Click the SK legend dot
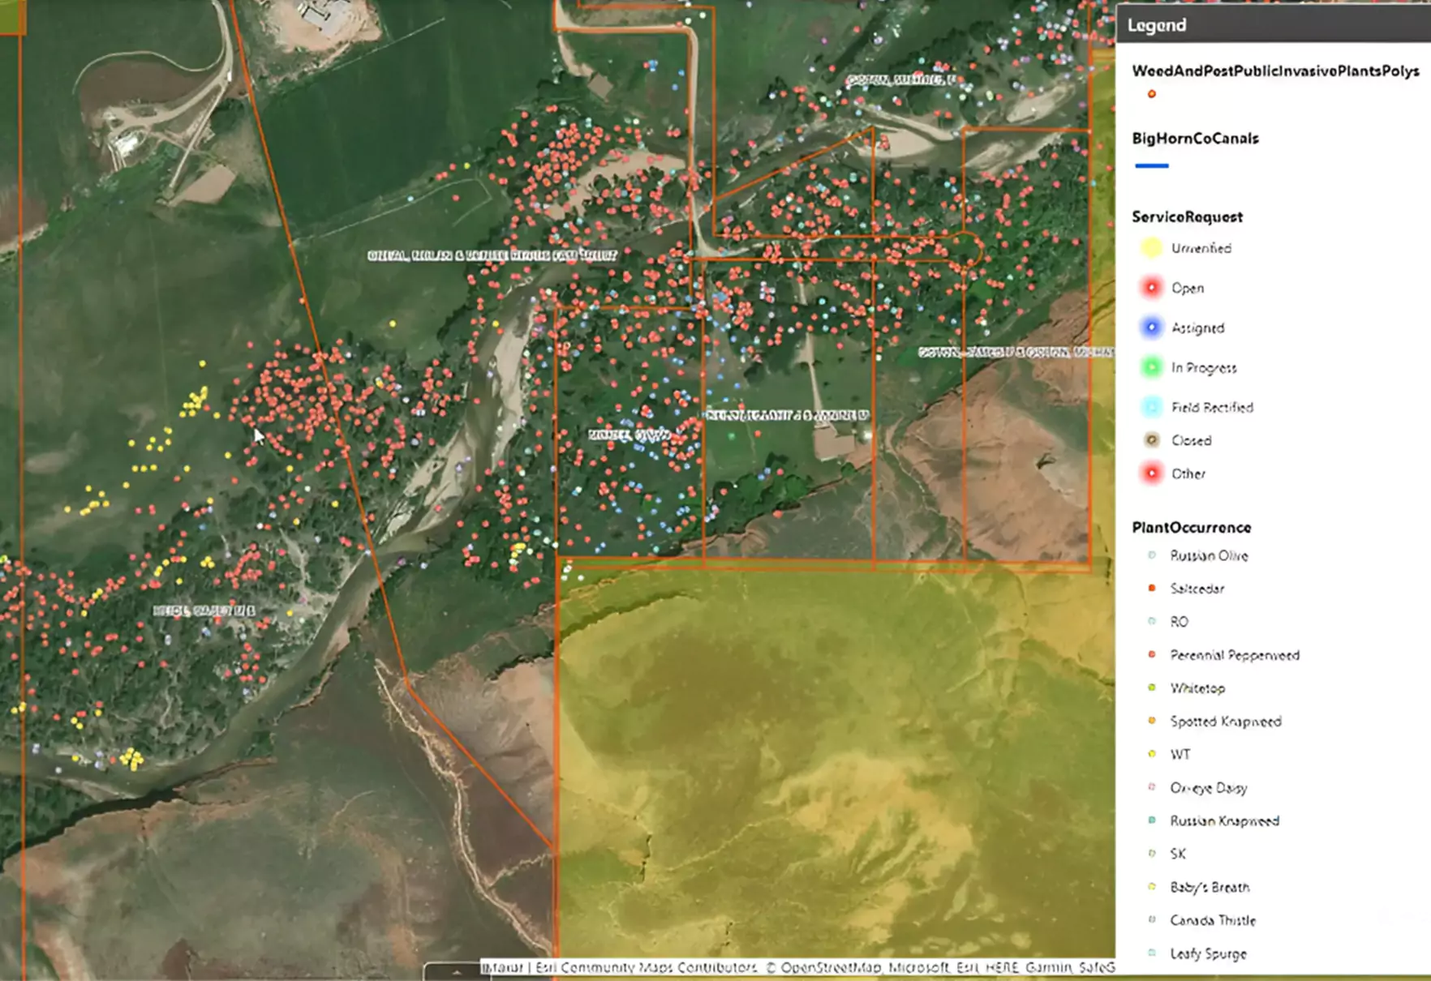 pos(1151,854)
